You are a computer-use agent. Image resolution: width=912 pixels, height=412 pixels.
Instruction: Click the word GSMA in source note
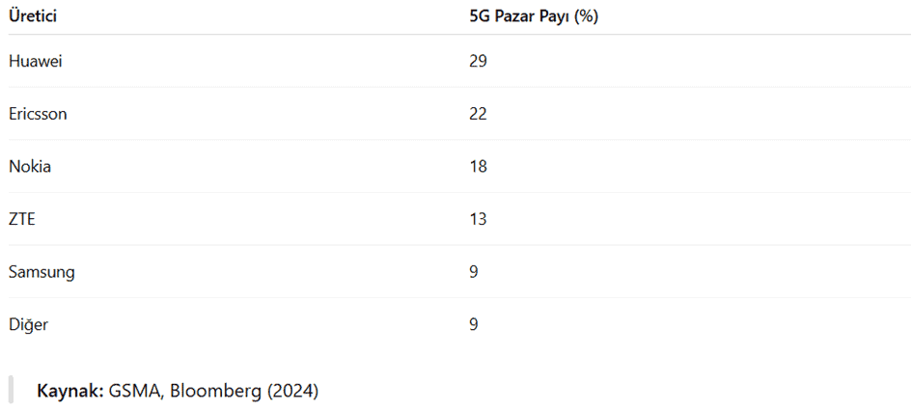pyautogui.click(x=130, y=391)
